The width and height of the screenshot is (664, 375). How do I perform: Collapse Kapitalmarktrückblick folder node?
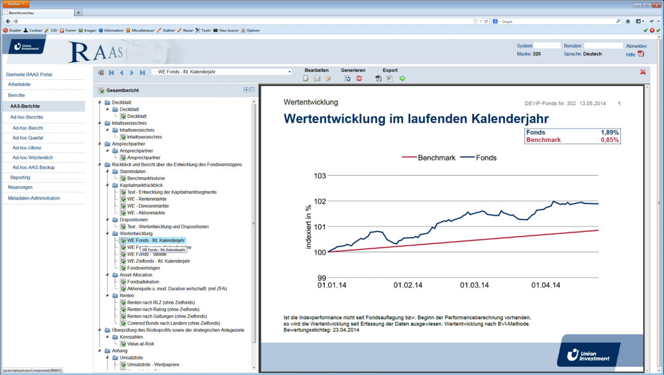[107, 185]
